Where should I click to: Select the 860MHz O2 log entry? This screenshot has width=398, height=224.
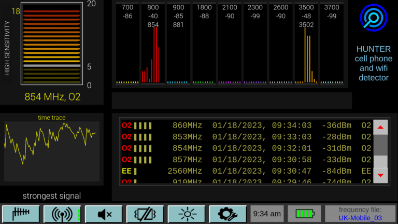point(246,125)
